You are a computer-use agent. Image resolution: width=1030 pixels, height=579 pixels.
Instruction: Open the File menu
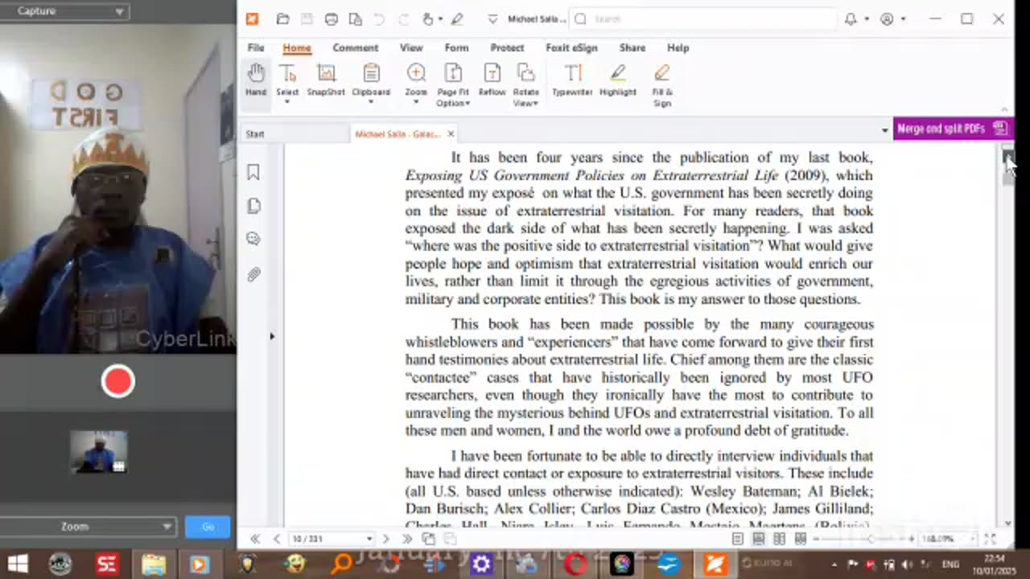(x=256, y=47)
